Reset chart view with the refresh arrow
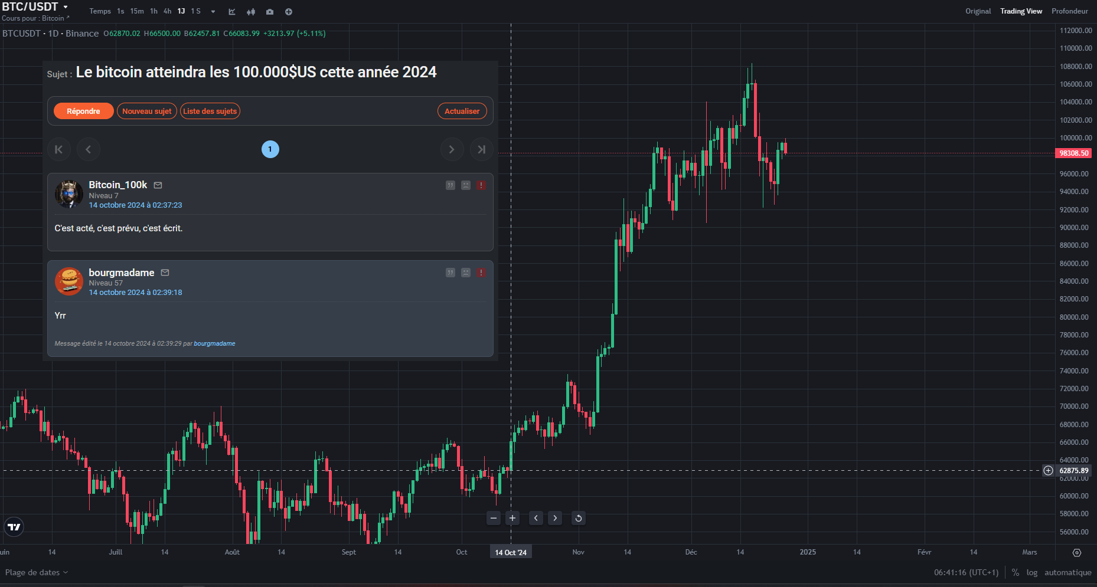Screen dimensions: 1097x587 579,518
